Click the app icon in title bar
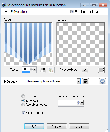The image size is (110, 132). coord(4,5)
